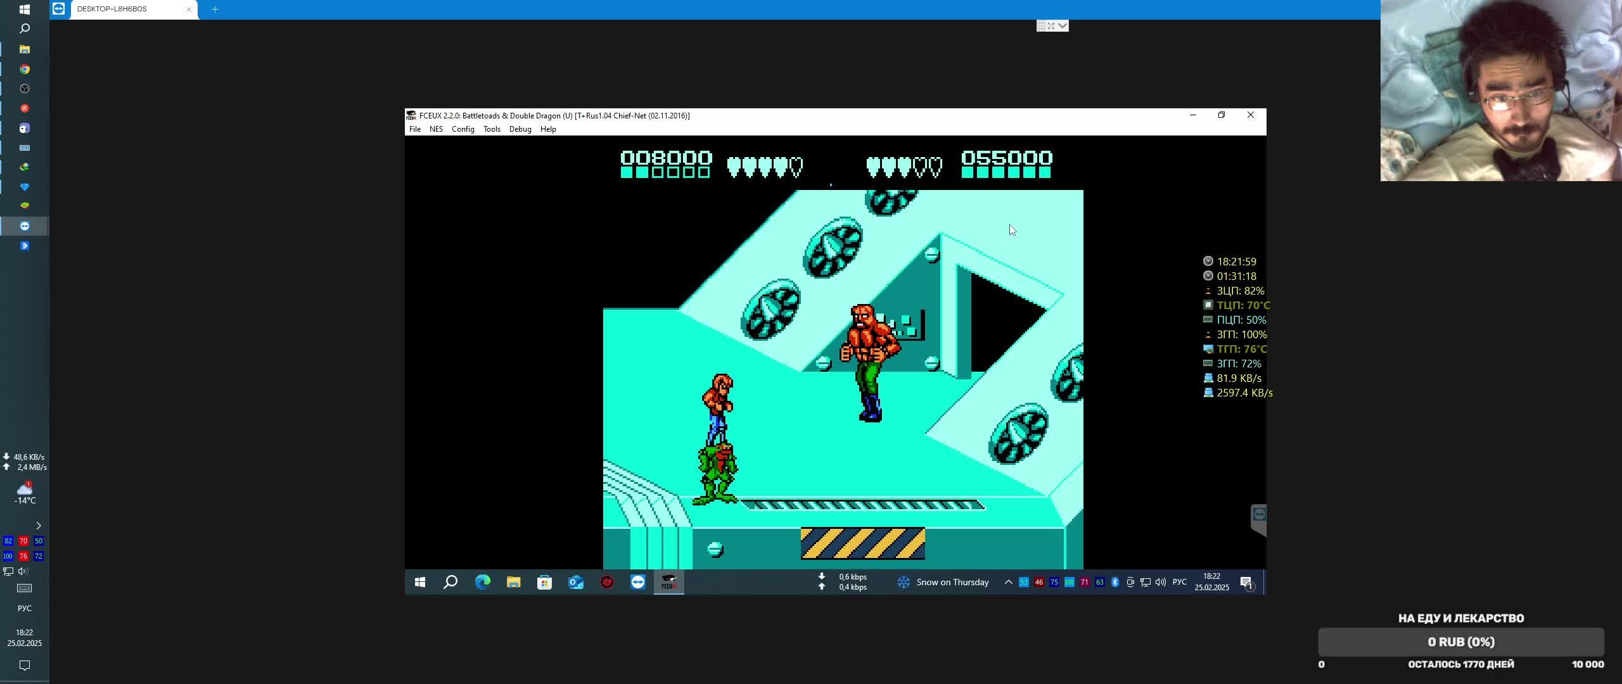Open the File menu in FCEUX
This screenshot has width=1622, height=684.
click(x=414, y=129)
